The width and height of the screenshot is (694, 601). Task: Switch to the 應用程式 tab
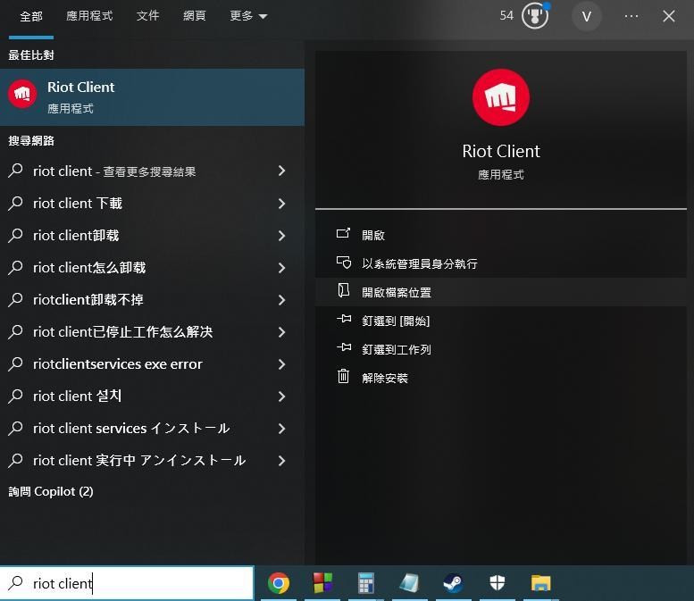pyautogui.click(x=89, y=16)
